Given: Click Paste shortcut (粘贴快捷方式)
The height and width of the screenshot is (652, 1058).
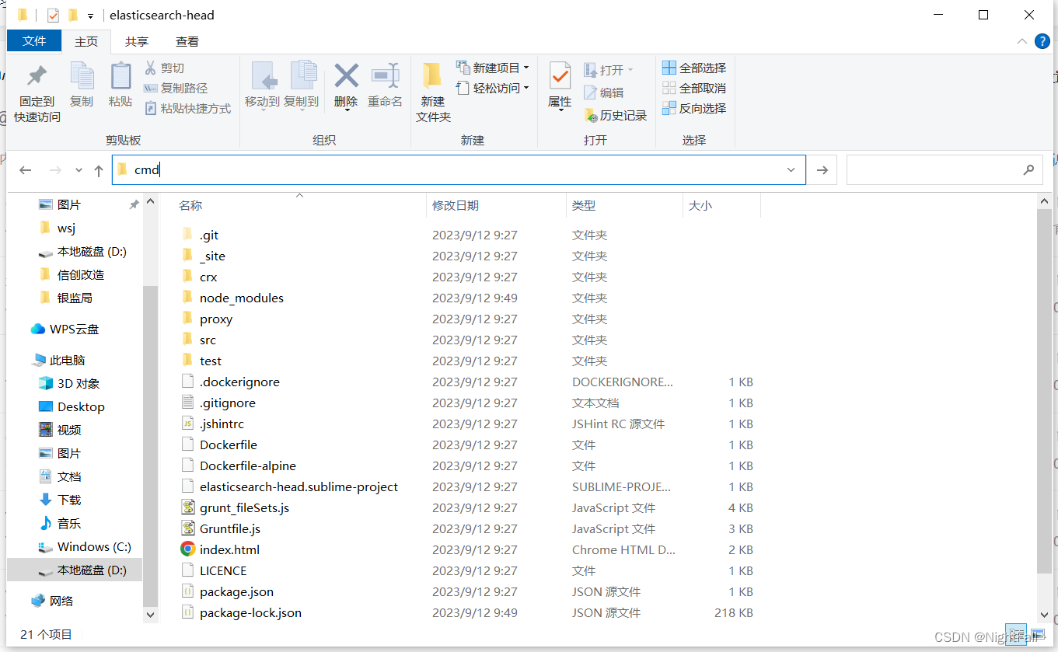Looking at the screenshot, I should coord(187,109).
